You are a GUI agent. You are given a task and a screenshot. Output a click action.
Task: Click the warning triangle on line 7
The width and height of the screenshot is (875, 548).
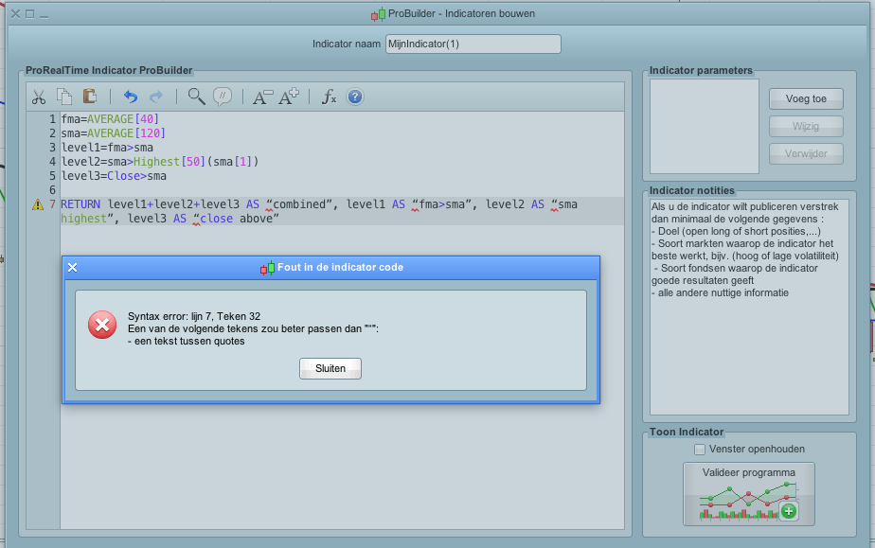37,204
